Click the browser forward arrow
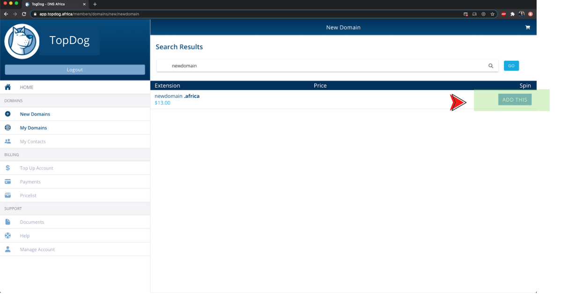 point(15,14)
